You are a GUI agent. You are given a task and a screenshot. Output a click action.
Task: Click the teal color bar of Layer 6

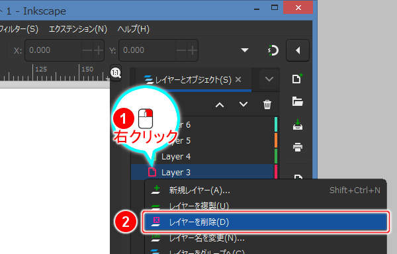coord(276,124)
